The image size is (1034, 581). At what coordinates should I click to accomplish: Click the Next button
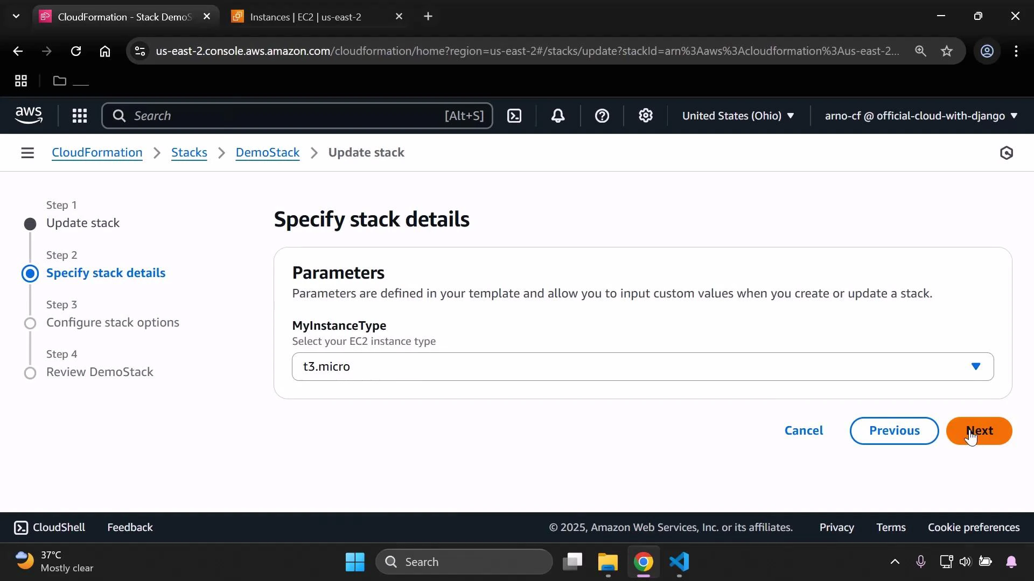980,431
